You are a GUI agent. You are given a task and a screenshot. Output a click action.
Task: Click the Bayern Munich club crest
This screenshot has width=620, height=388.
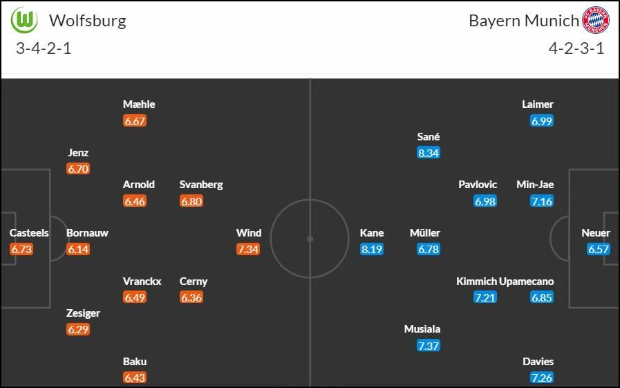tap(596, 20)
